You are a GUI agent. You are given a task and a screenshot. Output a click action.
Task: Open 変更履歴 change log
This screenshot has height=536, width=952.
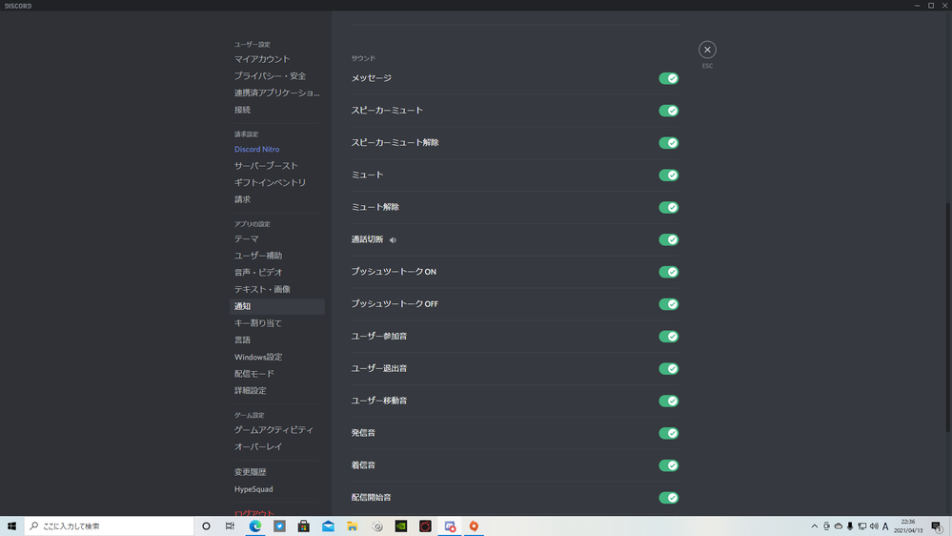pyautogui.click(x=277, y=472)
